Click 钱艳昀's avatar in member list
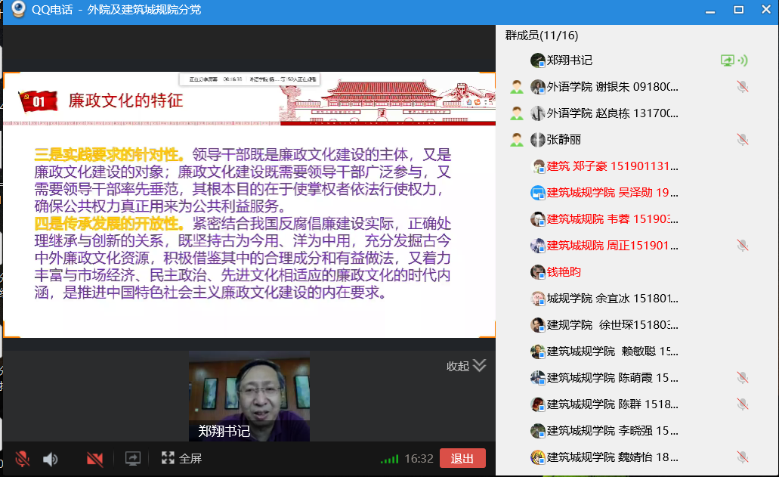 pyautogui.click(x=538, y=272)
